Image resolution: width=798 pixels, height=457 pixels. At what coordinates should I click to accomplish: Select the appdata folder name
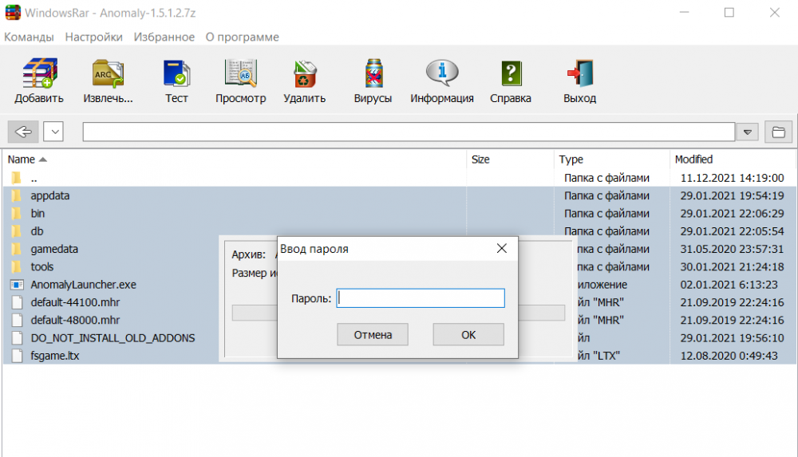[49, 195]
